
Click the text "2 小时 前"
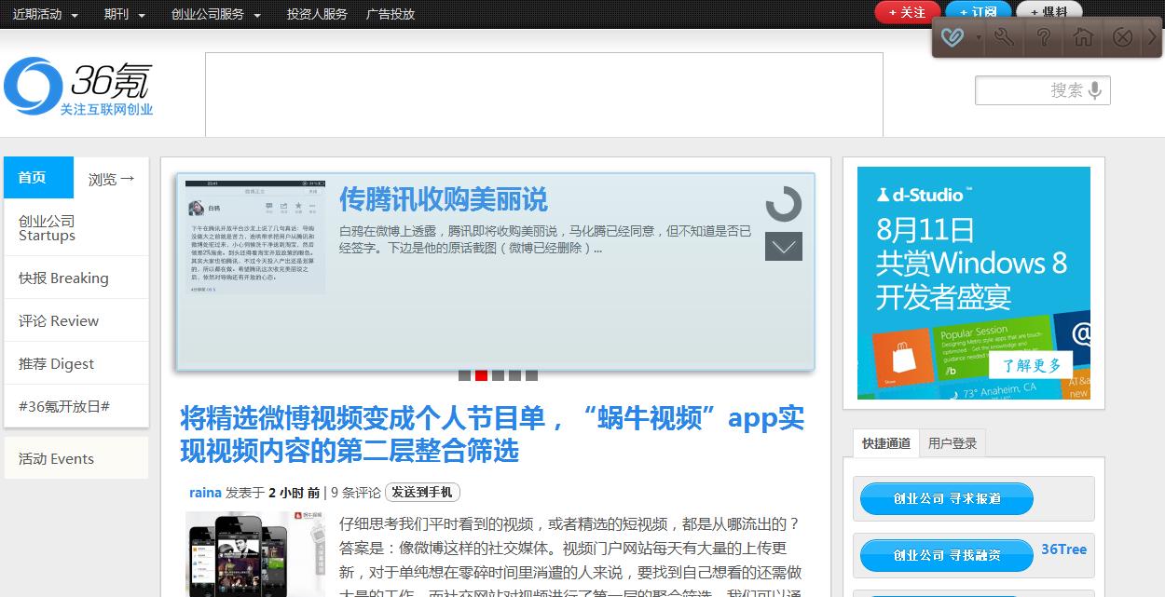(x=295, y=493)
